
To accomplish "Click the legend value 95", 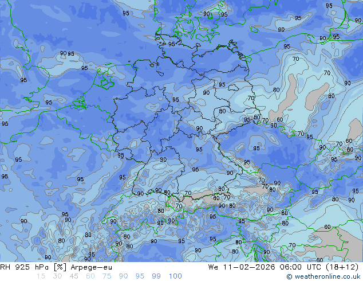I will point(140,276).
